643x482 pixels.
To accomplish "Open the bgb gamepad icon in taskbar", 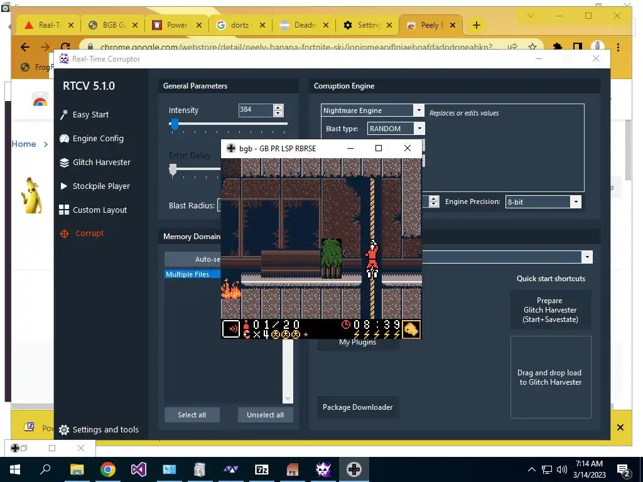I will click(x=354, y=469).
